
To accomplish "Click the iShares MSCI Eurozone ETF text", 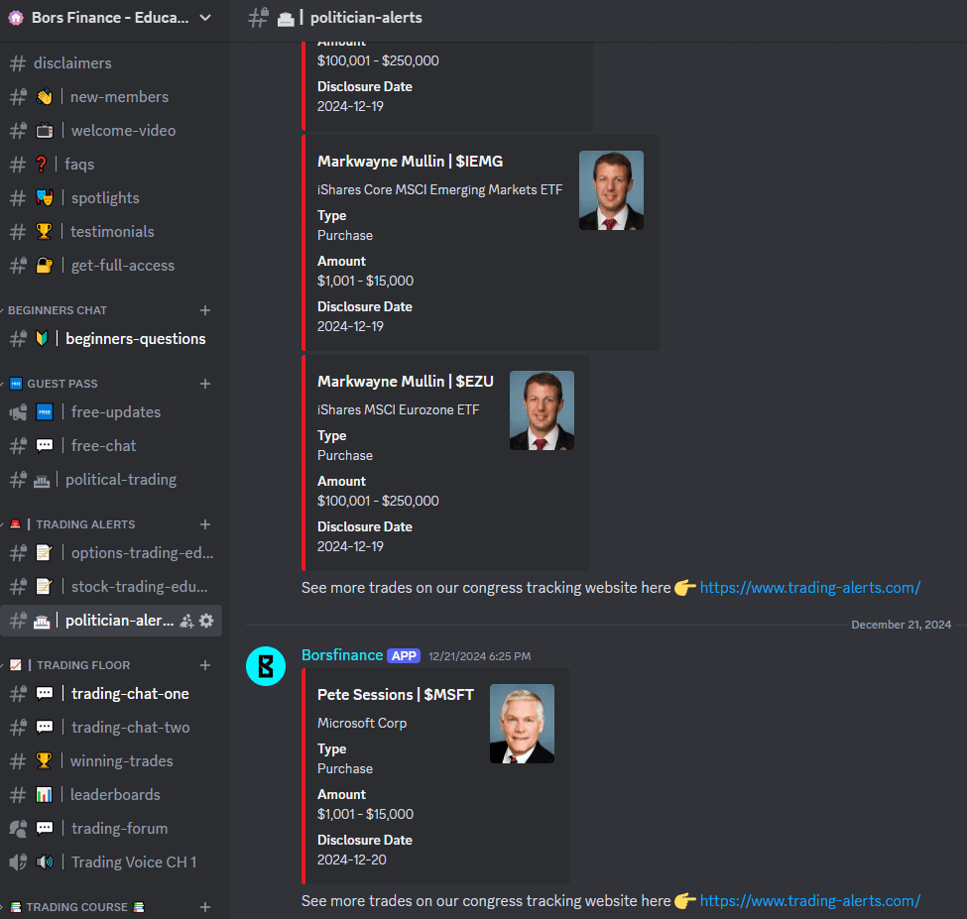I will point(398,409).
